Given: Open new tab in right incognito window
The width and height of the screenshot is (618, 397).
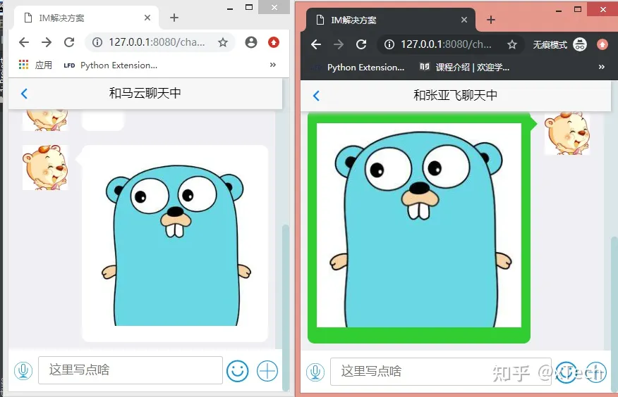Looking at the screenshot, I should (491, 20).
